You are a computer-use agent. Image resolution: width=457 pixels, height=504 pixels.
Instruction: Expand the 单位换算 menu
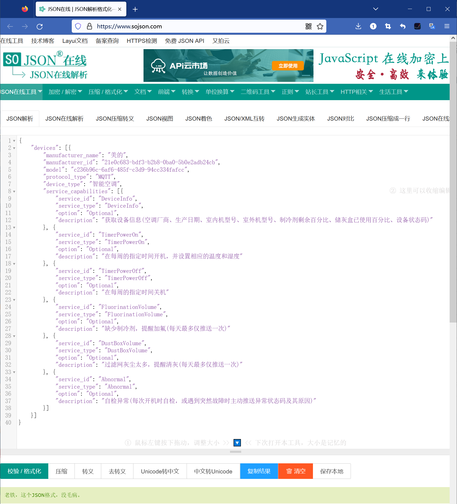tap(220, 92)
